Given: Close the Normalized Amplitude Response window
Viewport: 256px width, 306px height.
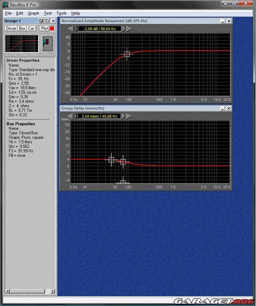Looking at the screenshot, I should click(229, 21).
